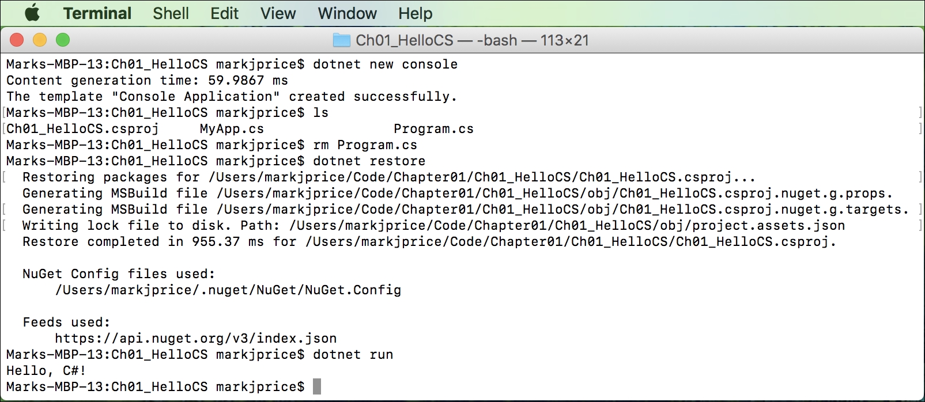Click the folder icon in title bar
Viewport: 925px width, 402px height.
click(342, 40)
